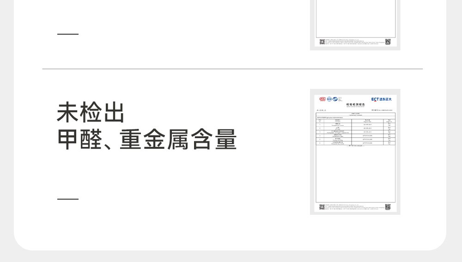Click the address footer text in lower report
The image size is (462, 262).
355,207
